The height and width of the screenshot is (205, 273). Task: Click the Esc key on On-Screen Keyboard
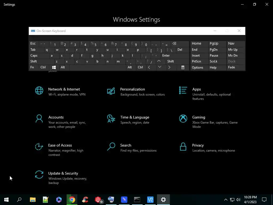pyautogui.click(x=34, y=44)
